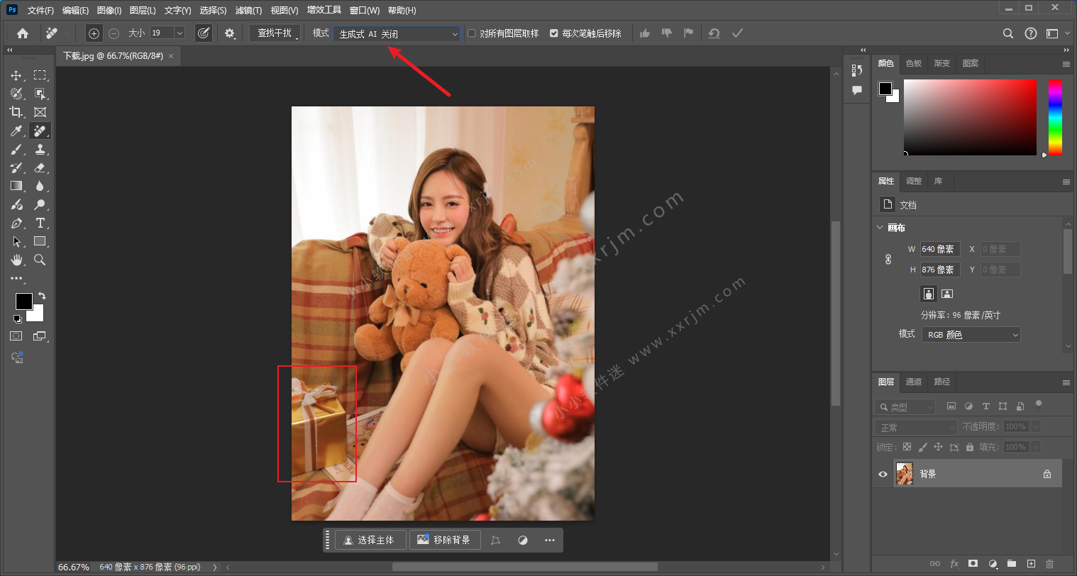Collapse the 画布 section

(x=880, y=228)
